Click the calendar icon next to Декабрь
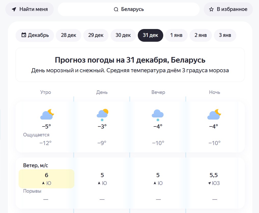Screen dimensions: 259x213 tap(23, 35)
